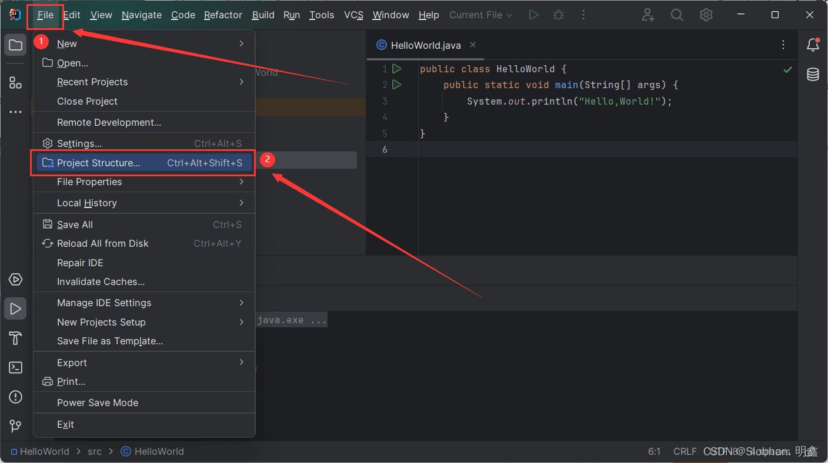Click run gutter icon on line 1
The width and height of the screenshot is (828, 463).
[397, 69]
